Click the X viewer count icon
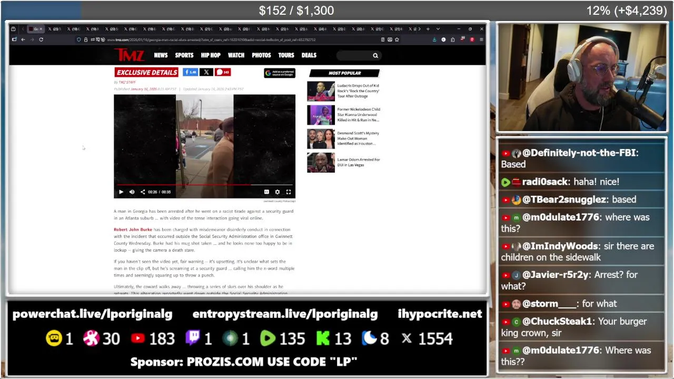The width and height of the screenshot is (674, 379). pos(407,338)
